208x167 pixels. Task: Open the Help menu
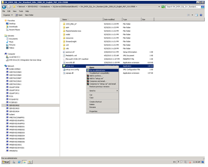pos(27,11)
